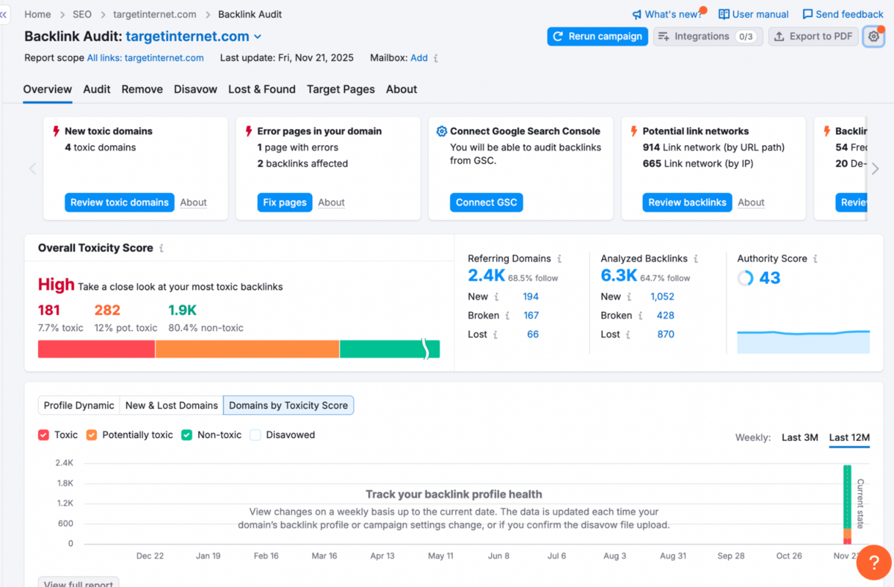Uncheck the Toxic checkbox
The width and height of the screenshot is (894, 587).
tap(44, 435)
